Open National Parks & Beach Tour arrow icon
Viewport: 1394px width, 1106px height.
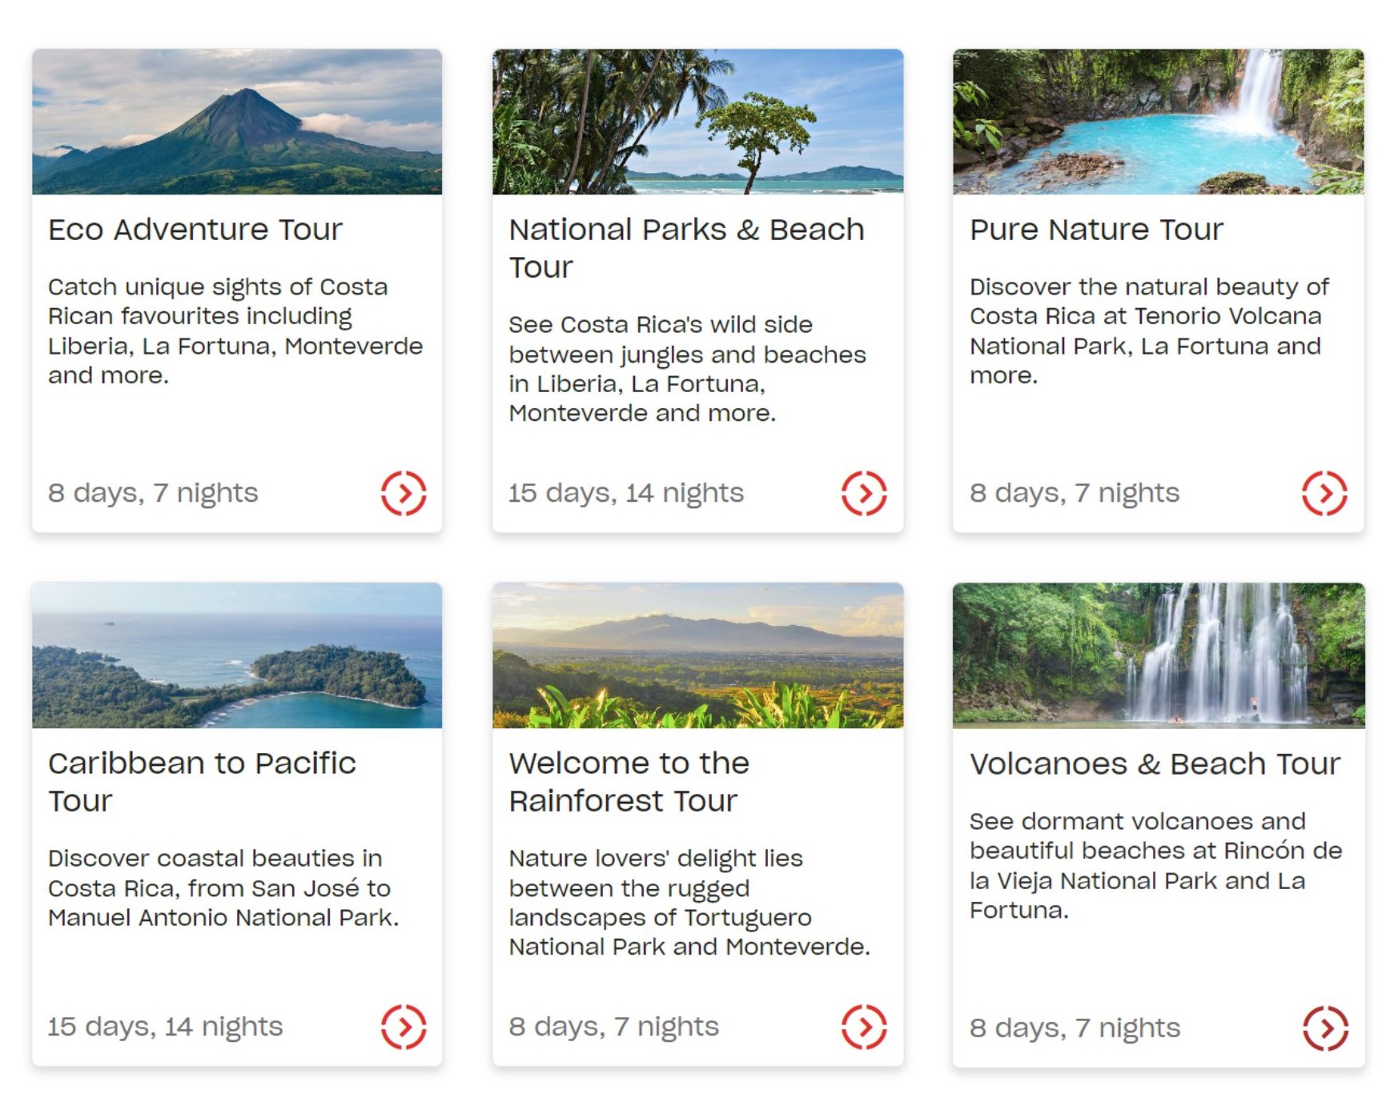(x=864, y=493)
